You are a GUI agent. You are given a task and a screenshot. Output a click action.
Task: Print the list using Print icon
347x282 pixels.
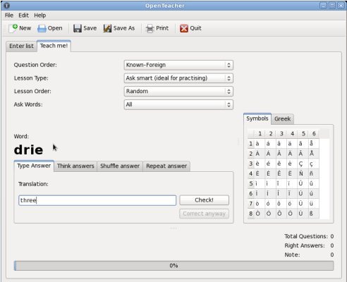[150, 28]
